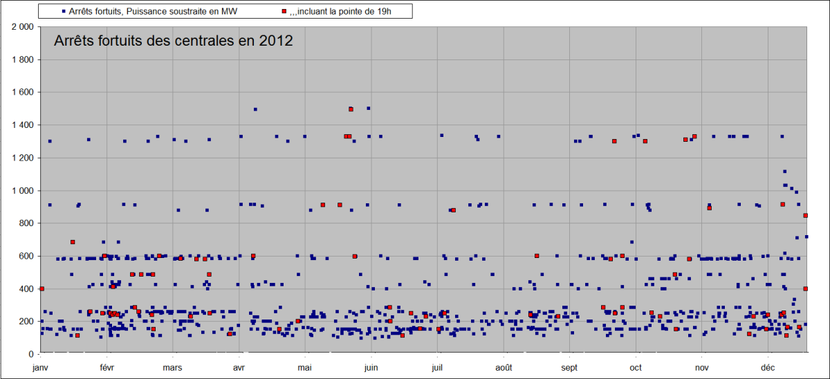Select the 'sept' month label

point(569,368)
